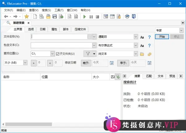This screenshot has height=133, width=186.
Task: Toggle the greater-than size filter button
Action: coord(34,63)
